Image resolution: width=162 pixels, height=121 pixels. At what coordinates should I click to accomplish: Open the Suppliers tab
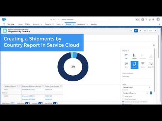tap(94, 24)
